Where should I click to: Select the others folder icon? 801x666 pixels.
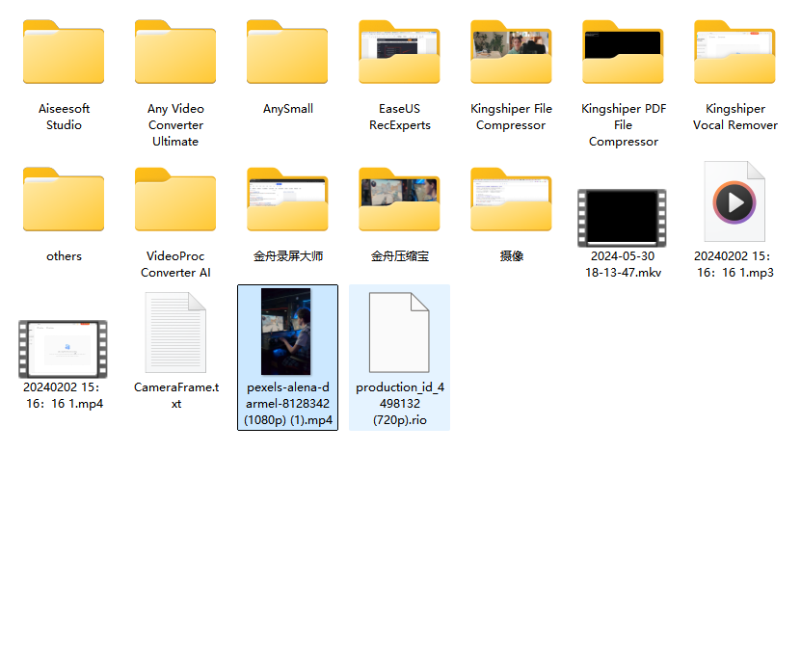(64, 200)
